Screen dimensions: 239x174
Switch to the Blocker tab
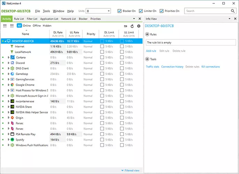click(x=83, y=19)
